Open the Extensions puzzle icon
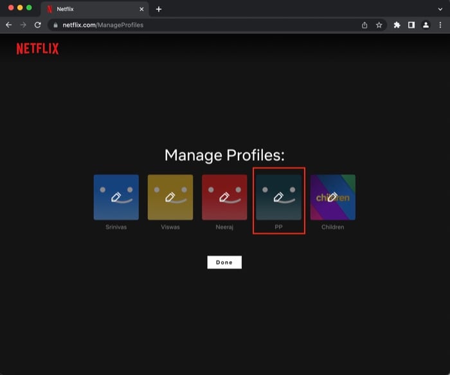The image size is (450, 375). point(397,25)
